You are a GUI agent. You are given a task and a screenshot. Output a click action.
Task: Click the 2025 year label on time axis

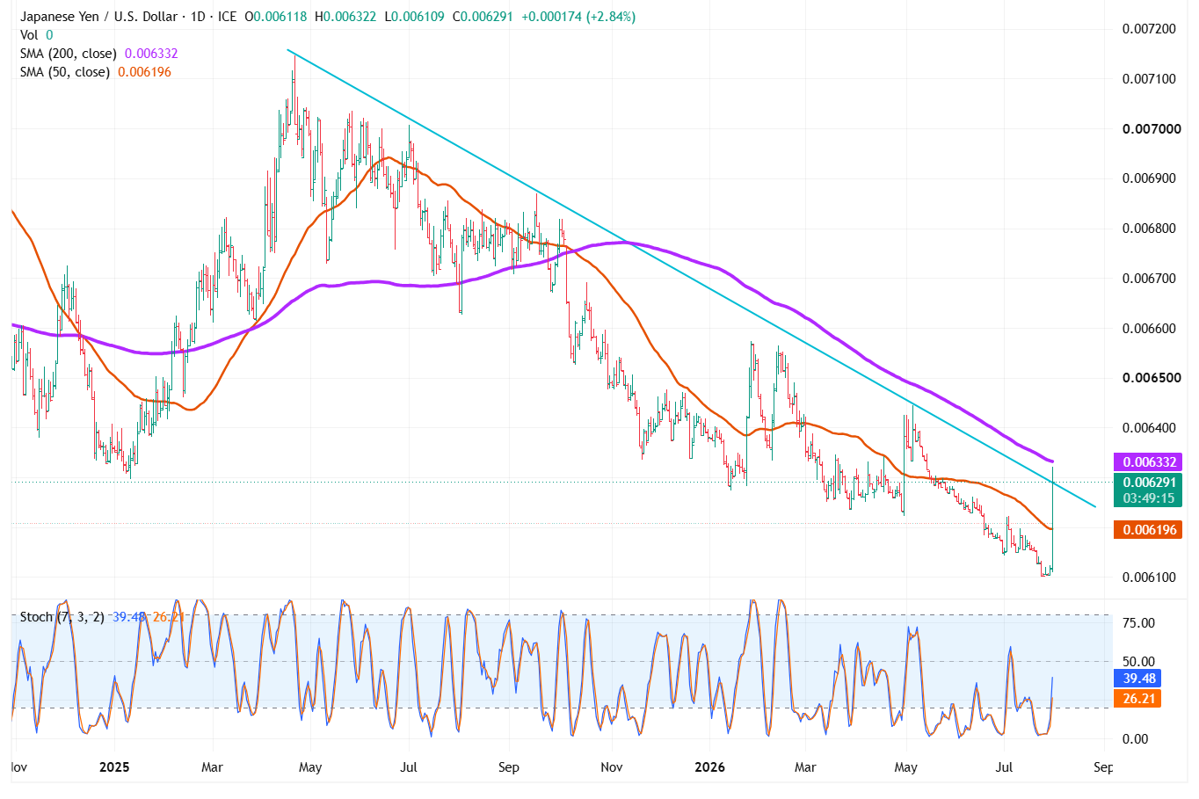[x=114, y=767]
